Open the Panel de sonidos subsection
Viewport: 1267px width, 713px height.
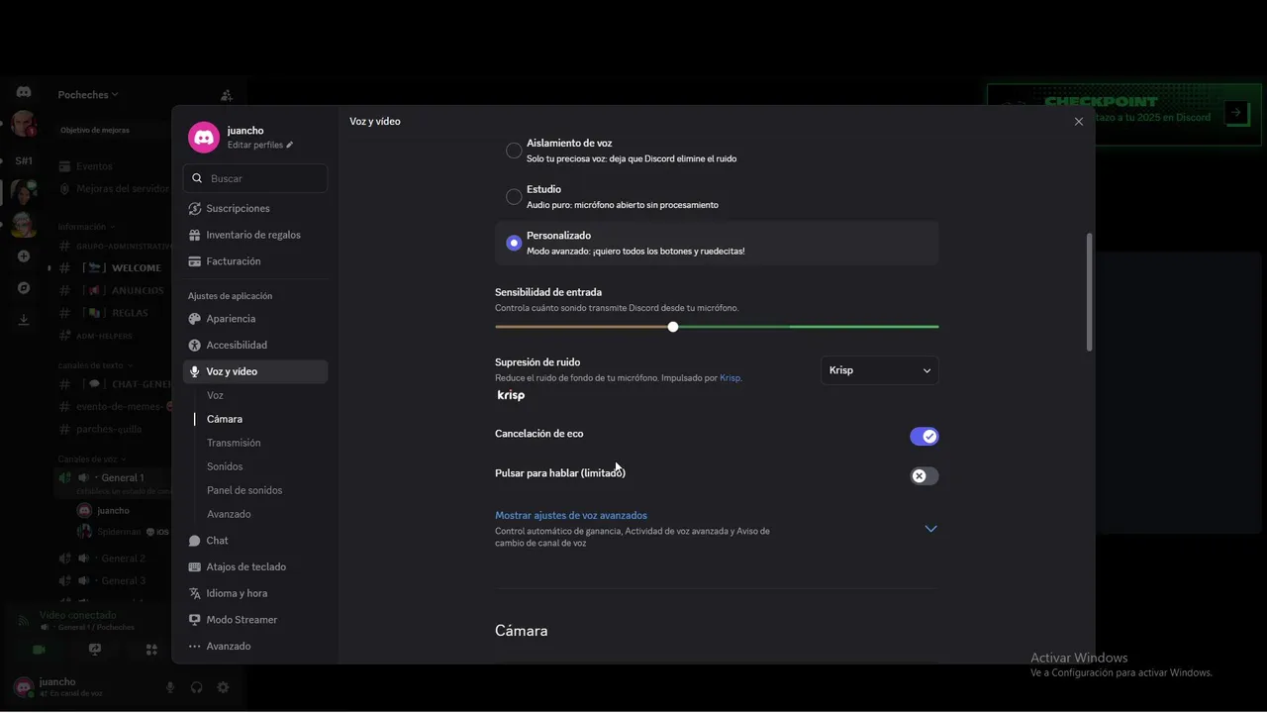point(244,490)
